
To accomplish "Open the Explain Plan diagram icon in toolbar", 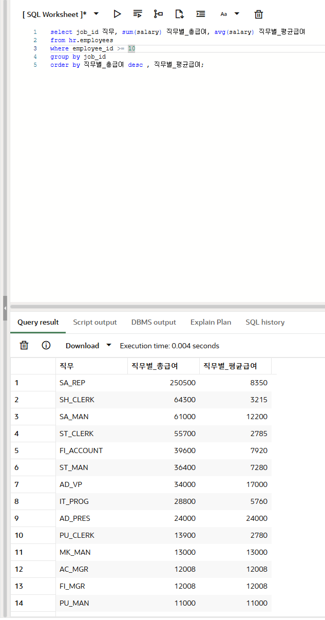I will tap(158, 14).
